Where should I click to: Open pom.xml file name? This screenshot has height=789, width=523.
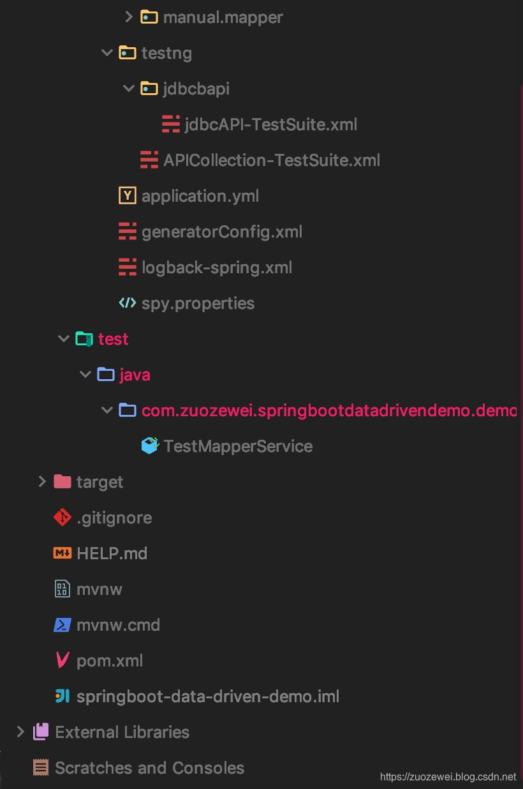click(x=110, y=661)
